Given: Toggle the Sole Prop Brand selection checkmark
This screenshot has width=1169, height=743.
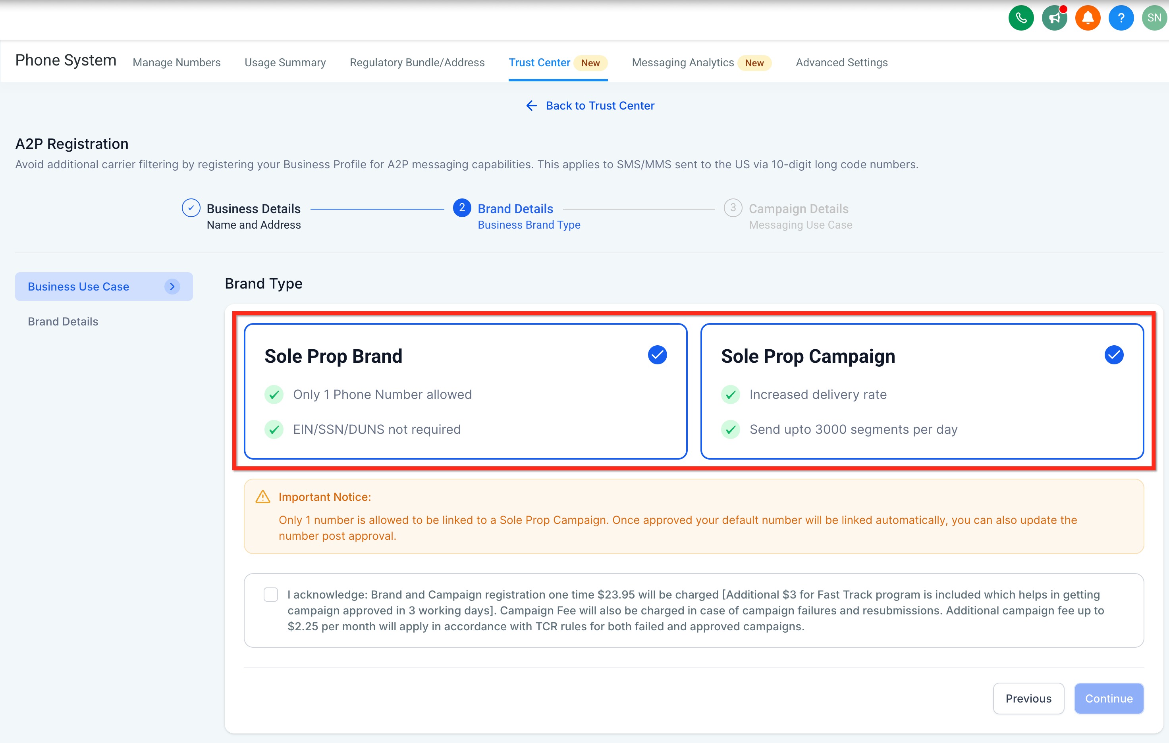Looking at the screenshot, I should coord(657,355).
